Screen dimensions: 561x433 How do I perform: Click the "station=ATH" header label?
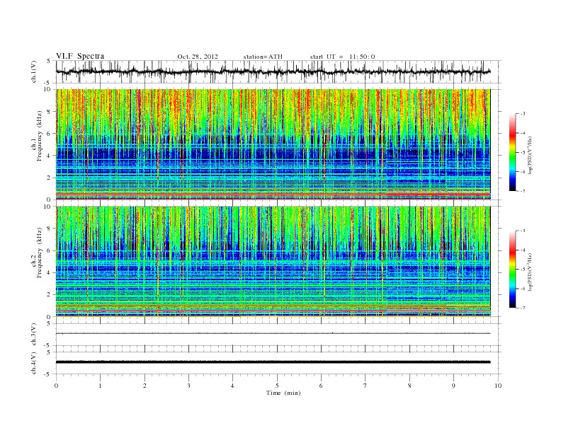(x=263, y=57)
